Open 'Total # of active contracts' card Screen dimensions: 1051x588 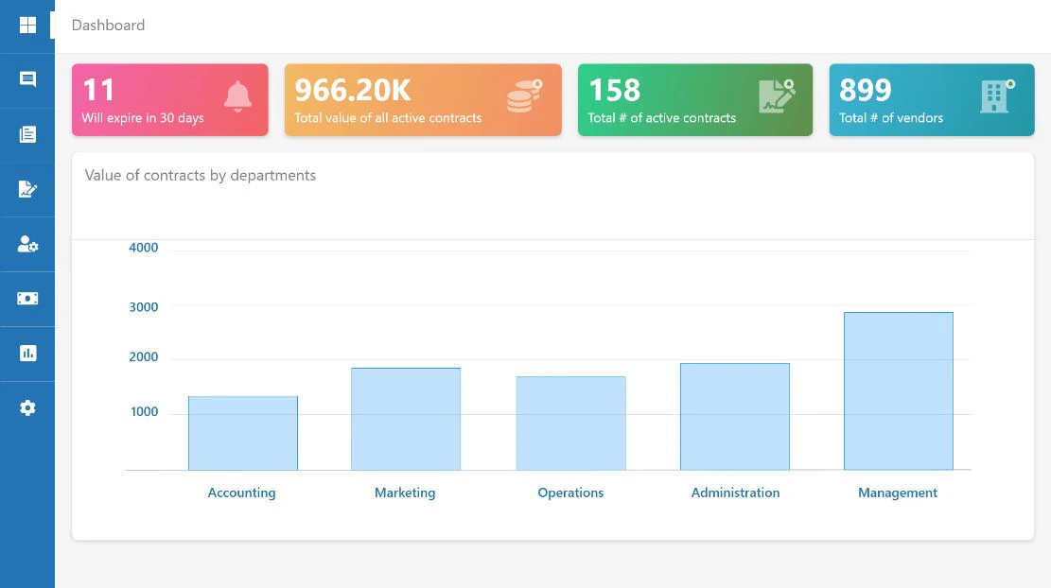[695, 100]
